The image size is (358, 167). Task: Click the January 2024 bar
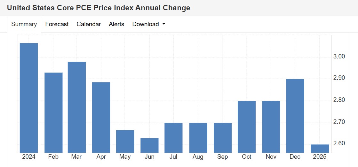[29, 98]
